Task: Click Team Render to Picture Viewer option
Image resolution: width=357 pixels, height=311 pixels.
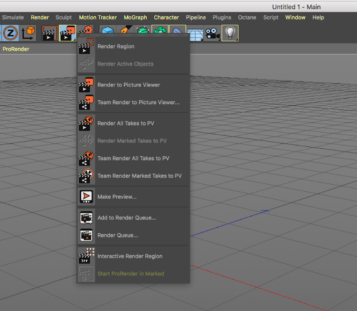Action: pos(138,102)
